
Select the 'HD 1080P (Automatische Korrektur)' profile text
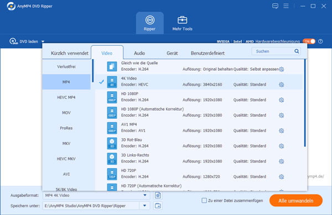152,109
